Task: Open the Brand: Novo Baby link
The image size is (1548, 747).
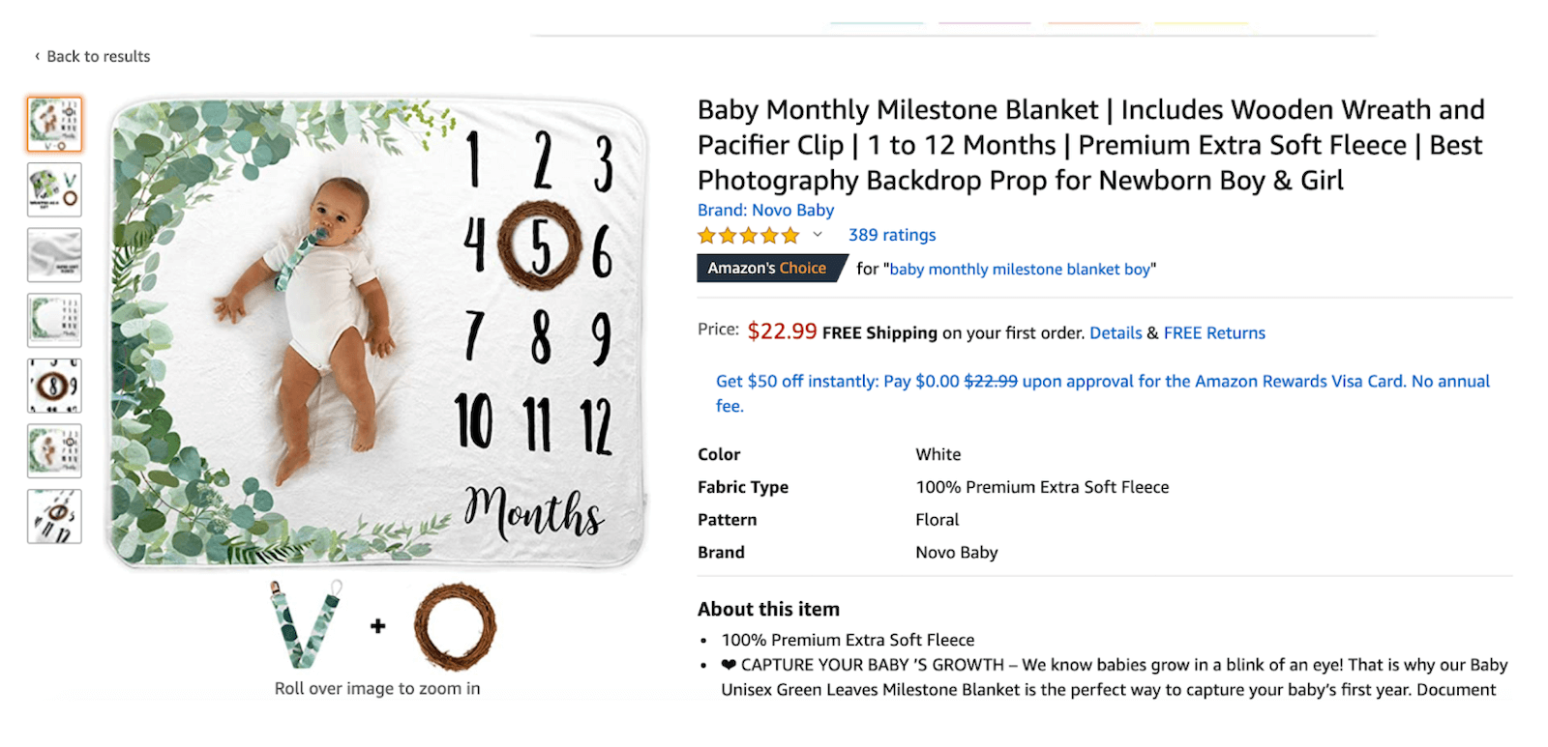Action: tap(765, 210)
